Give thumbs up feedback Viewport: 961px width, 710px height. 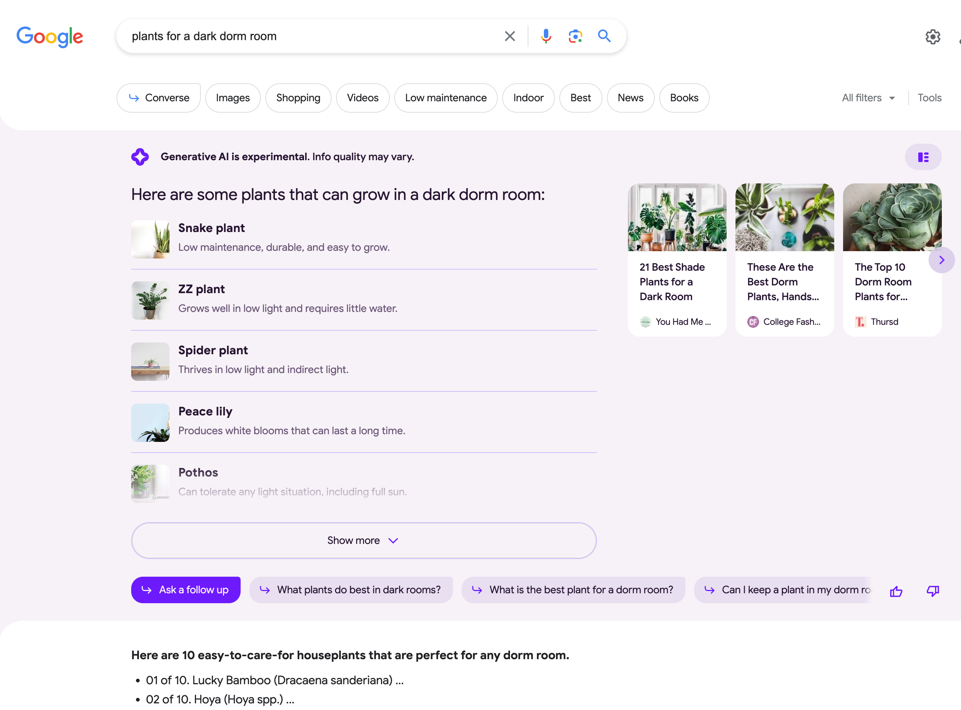pyautogui.click(x=896, y=591)
